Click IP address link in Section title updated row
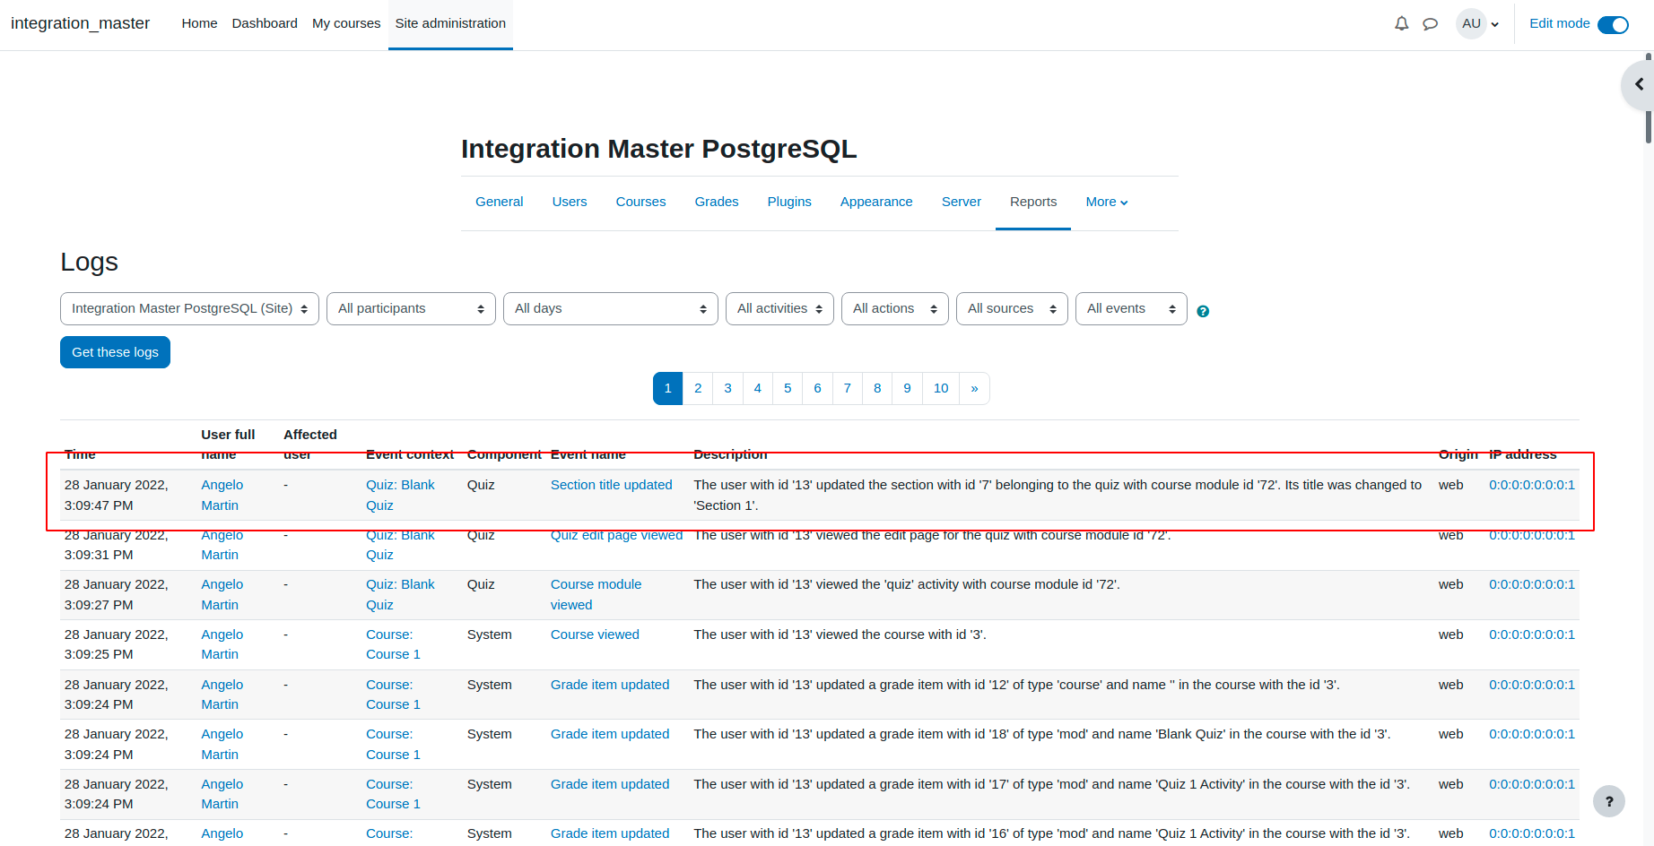 click(1532, 485)
